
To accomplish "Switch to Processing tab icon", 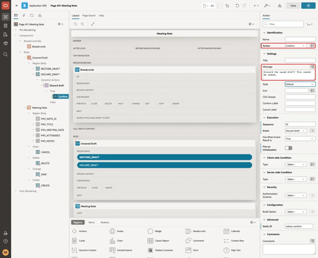I will click(x=32, y=16).
